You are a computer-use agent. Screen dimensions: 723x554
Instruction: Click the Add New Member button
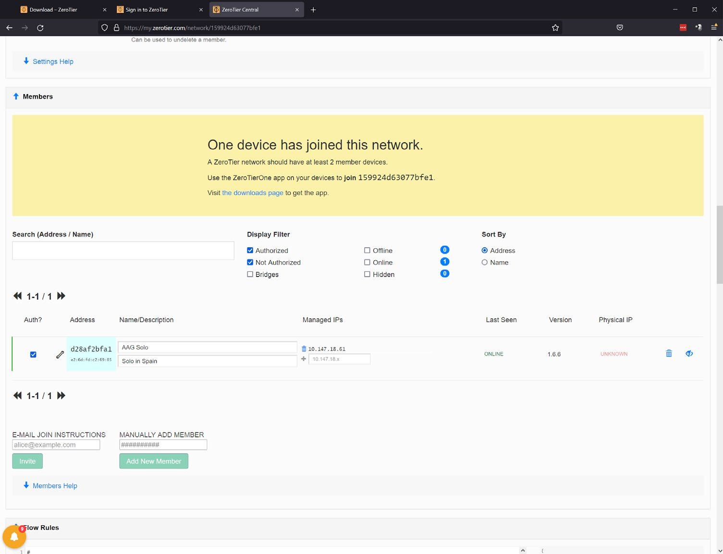pyautogui.click(x=154, y=461)
